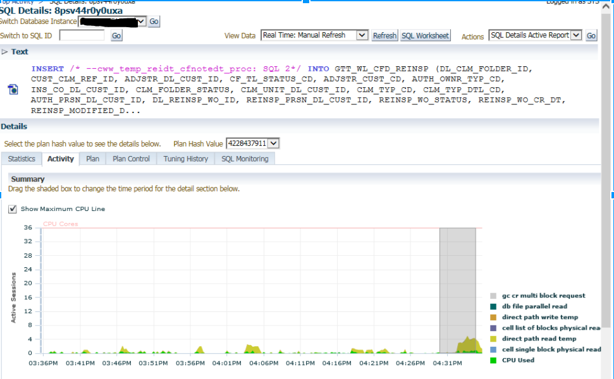Click the Details section header
This screenshot has width=614, height=379.
pos(14,126)
